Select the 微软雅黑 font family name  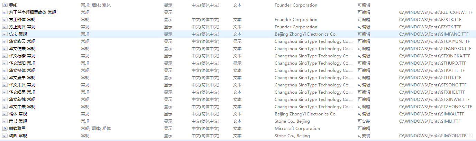17,129
